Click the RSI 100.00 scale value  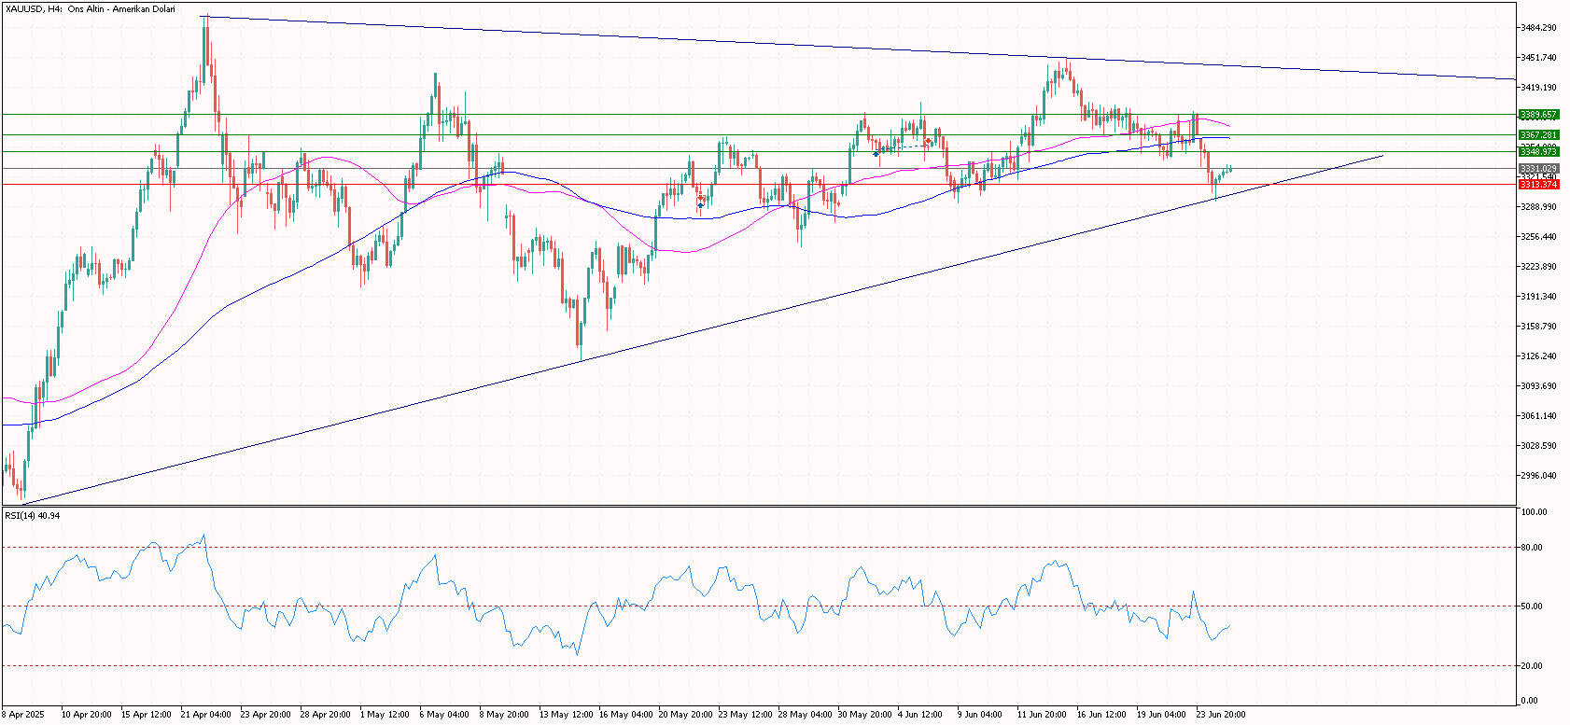(x=1534, y=512)
